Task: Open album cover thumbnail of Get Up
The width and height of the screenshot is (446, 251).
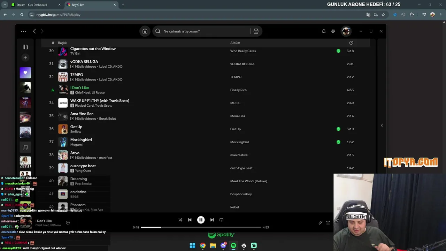Action: point(63,129)
